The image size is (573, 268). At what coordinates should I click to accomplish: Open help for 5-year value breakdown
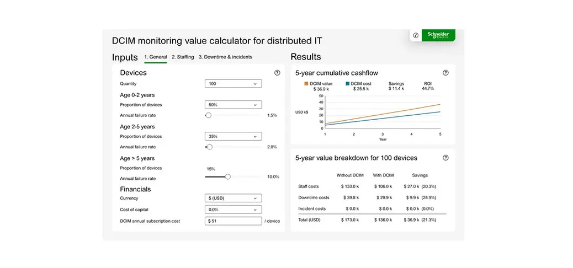[445, 158]
